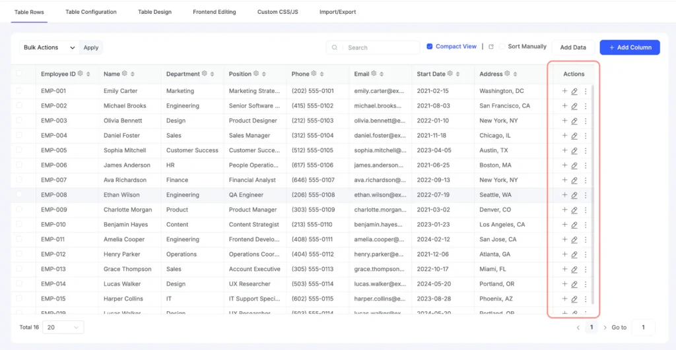Go to next page arrow
Screen dimensions: 676x350
[605, 328]
